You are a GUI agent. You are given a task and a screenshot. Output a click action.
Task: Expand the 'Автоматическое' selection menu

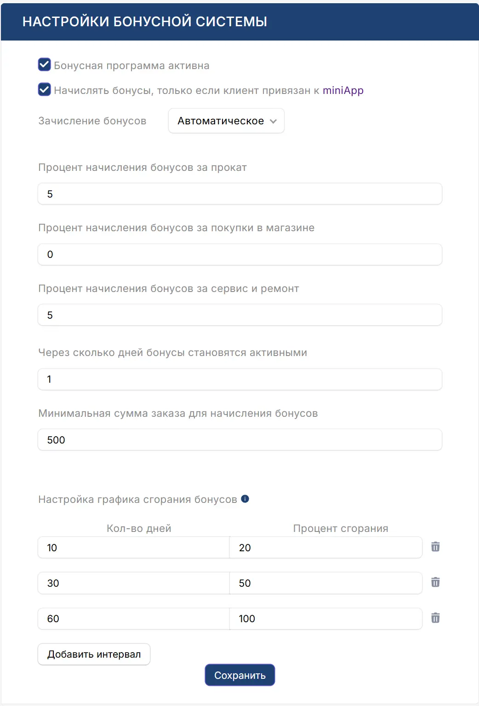pos(226,121)
